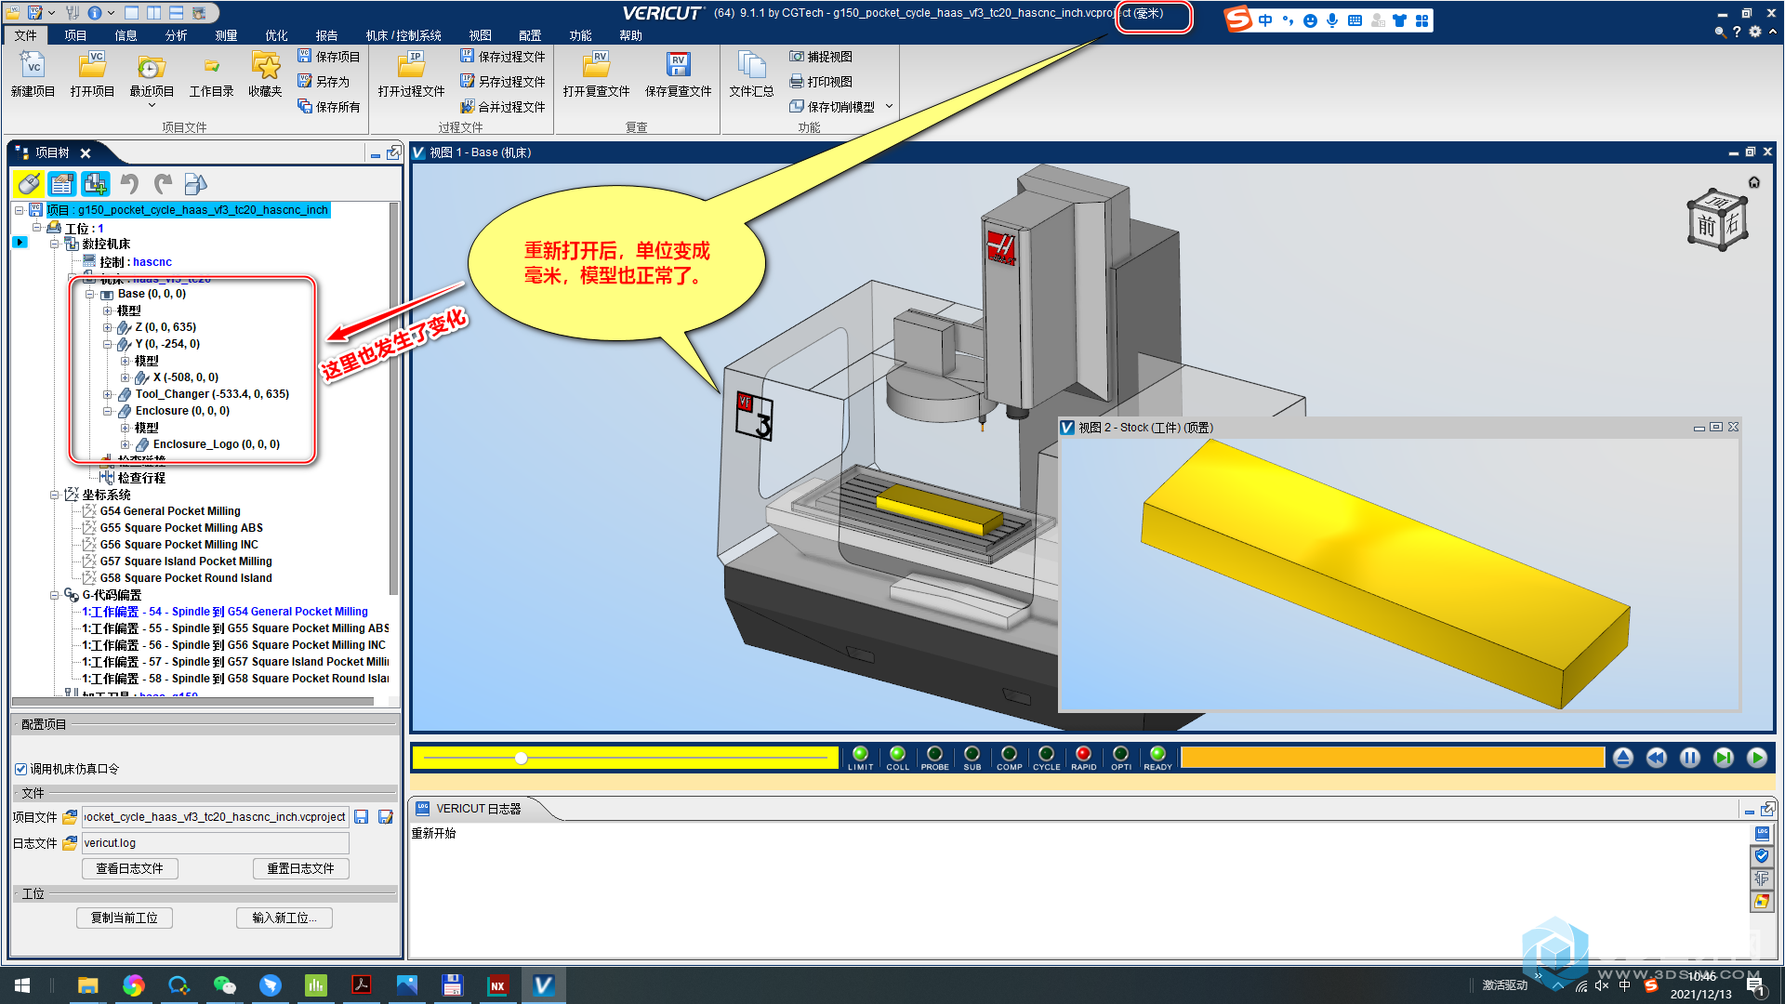This screenshot has width=1785, height=1004.
Task: Uncheck 调用机床仿真口令 checkbox
Action: 20,769
